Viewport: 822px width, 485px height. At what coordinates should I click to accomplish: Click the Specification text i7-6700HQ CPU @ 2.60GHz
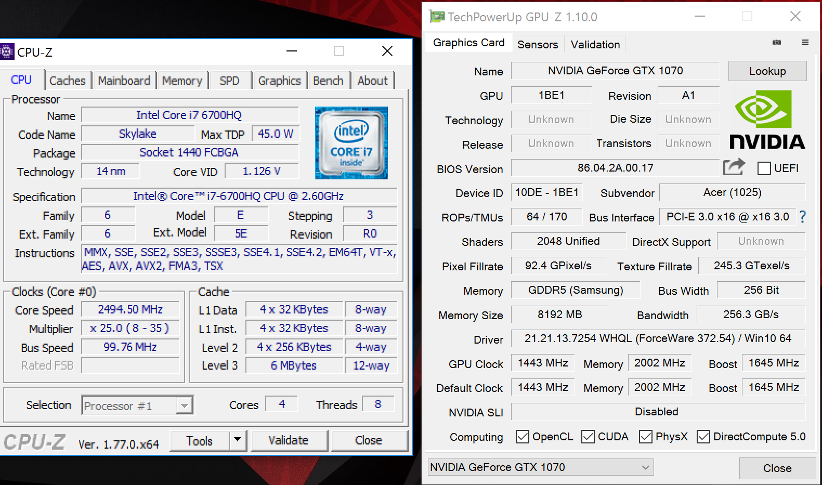click(239, 196)
